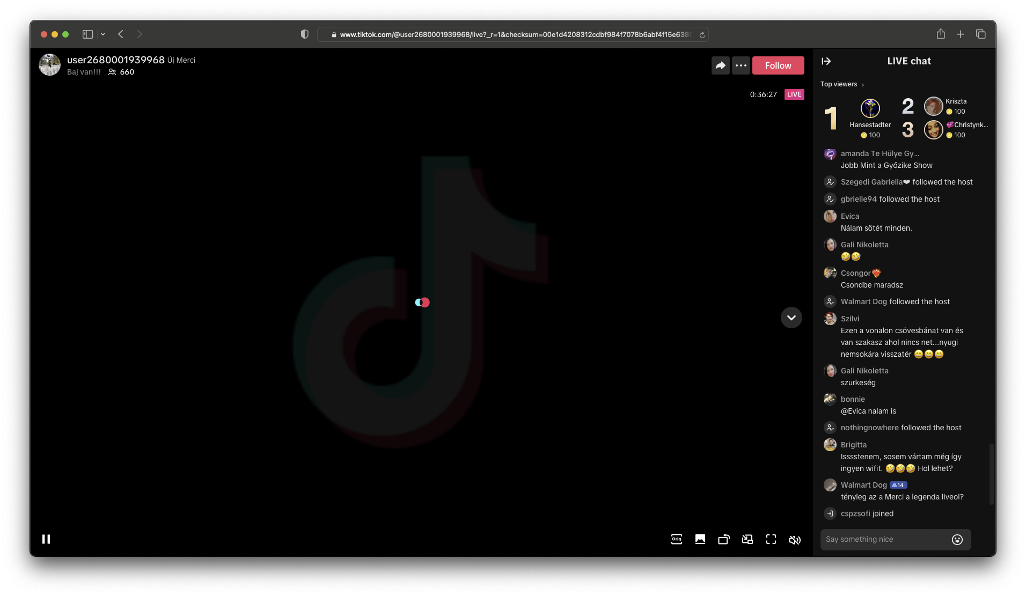Click the level 14 badge beside Walmart Dog
The width and height of the screenshot is (1026, 596).
[898, 485]
